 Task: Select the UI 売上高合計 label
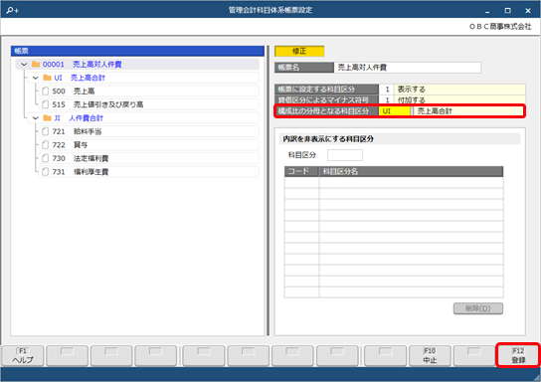pyautogui.click(x=80, y=78)
